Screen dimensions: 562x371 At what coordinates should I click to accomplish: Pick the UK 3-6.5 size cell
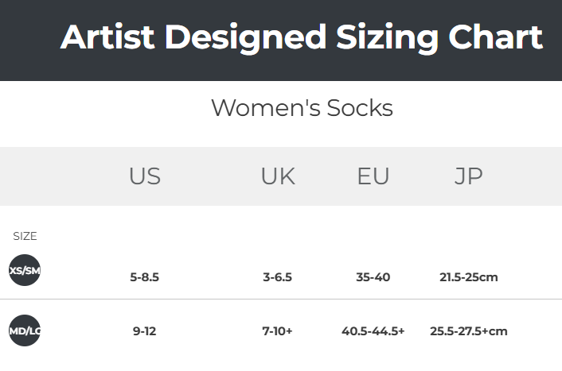[278, 277]
